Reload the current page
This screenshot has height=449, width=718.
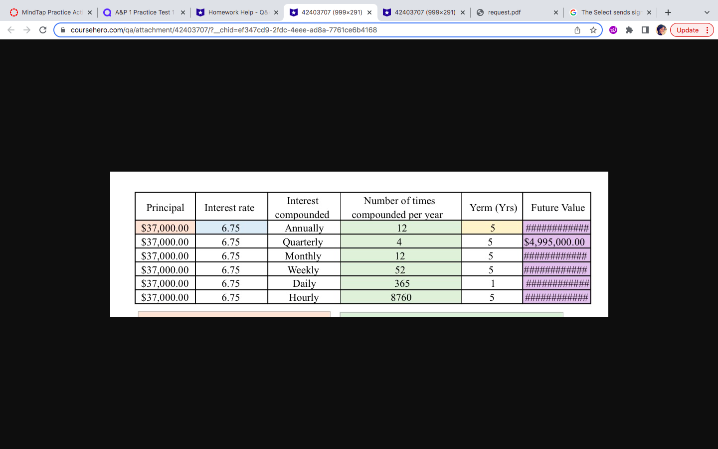point(43,30)
